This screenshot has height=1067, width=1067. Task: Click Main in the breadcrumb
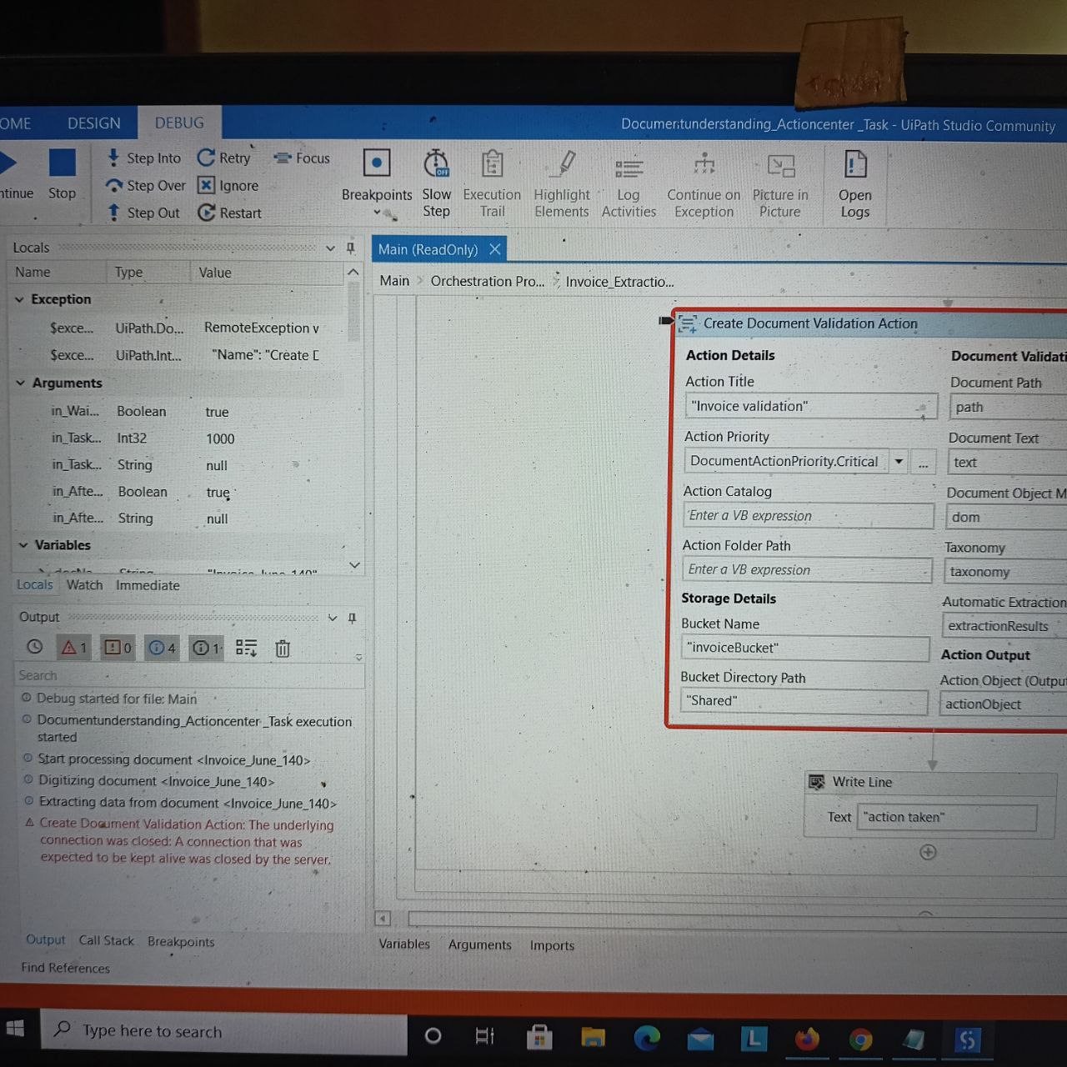coord(394,281)
